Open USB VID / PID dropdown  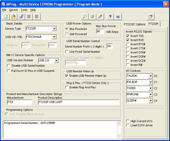pyautogui.click(x=54, y=37)
